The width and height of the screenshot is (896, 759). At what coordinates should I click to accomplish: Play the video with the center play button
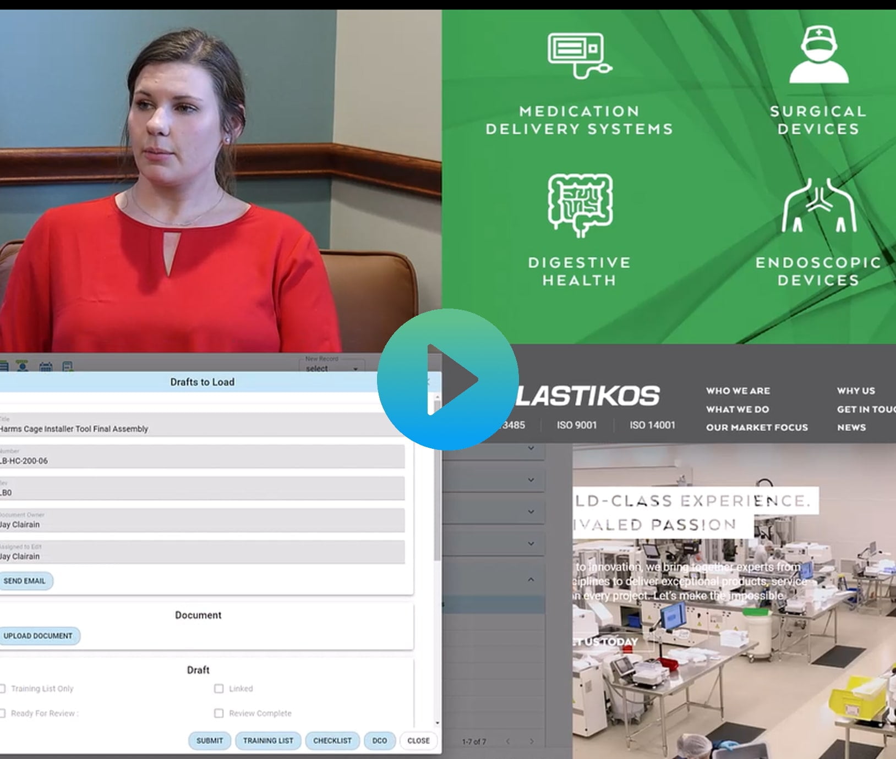coord(447,380)
